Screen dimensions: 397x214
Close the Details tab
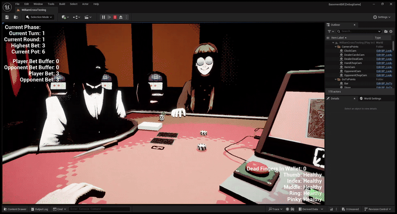tap(354, 98)
